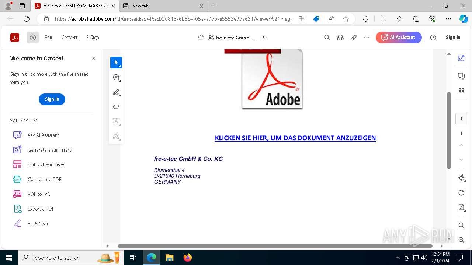Screen dimensions: 472x265
Task: Select Edit text & images option
Action: pyautogui.click(x=46, y=165)
